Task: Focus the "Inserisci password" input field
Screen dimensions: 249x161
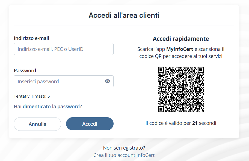Action: 59,81
